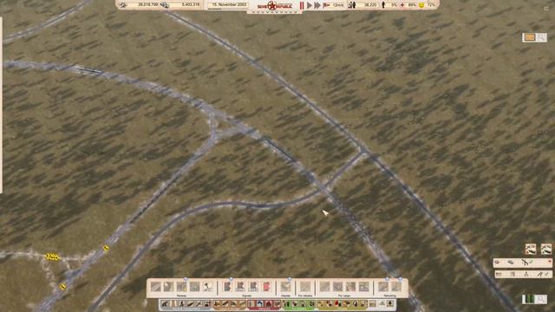Image resolution: width=555 pixels, height=312 pixels.
Task: Open second category in red toolbar group
Action: [x=260, y=303]
